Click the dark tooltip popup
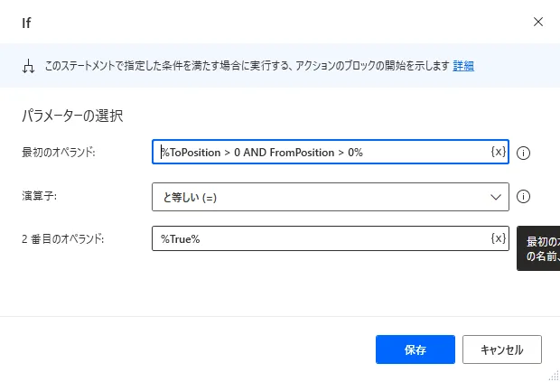The width and height of the screenshot is (560, 382). click(540, 248)
